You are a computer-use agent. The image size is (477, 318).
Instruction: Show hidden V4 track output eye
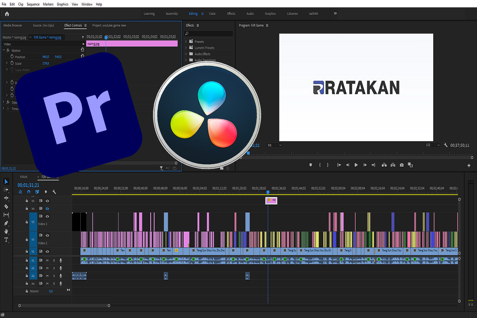(x=47, y=208)
